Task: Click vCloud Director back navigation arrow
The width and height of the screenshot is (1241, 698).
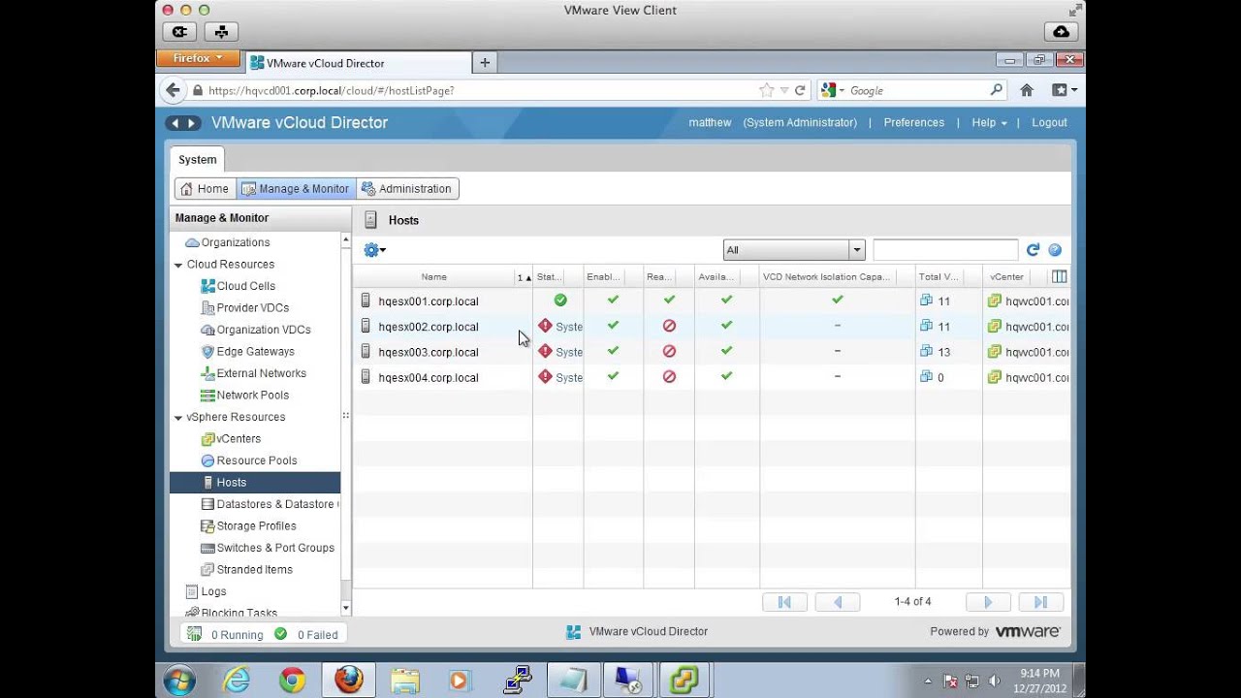Action: (x=174, y=123)
